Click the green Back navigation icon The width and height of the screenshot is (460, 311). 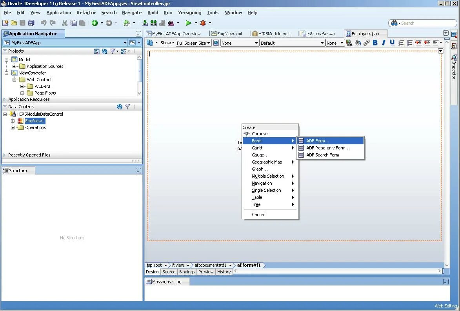point(95,23)
